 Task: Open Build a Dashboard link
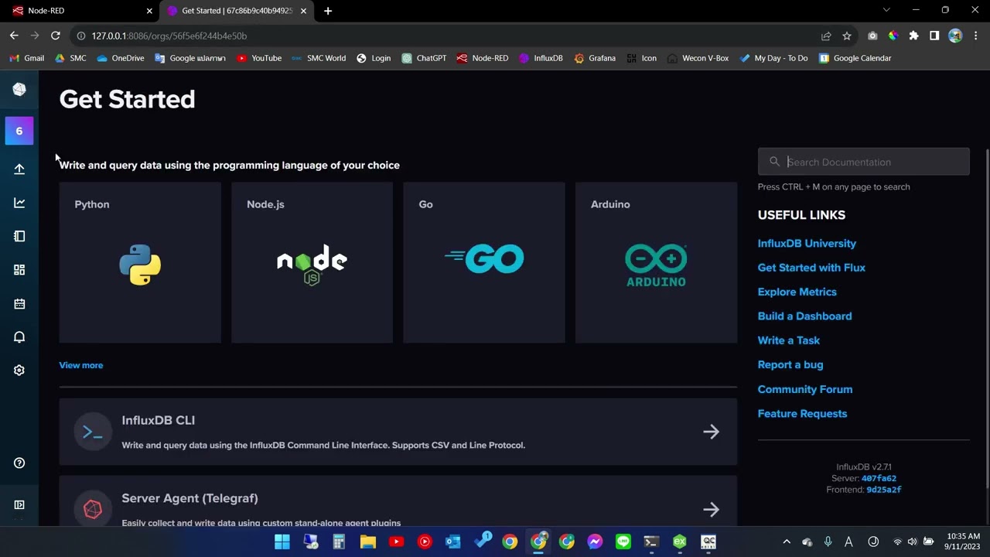click(x=804, y=316)
